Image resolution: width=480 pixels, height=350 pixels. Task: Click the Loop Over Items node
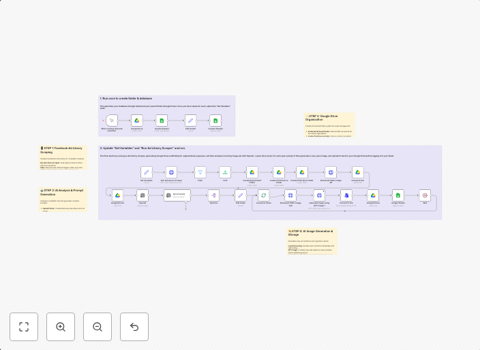point(263,195)
